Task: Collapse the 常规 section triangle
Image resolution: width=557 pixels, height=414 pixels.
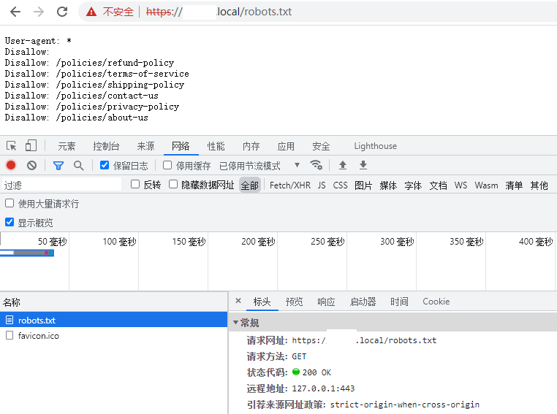Action: 235,323
